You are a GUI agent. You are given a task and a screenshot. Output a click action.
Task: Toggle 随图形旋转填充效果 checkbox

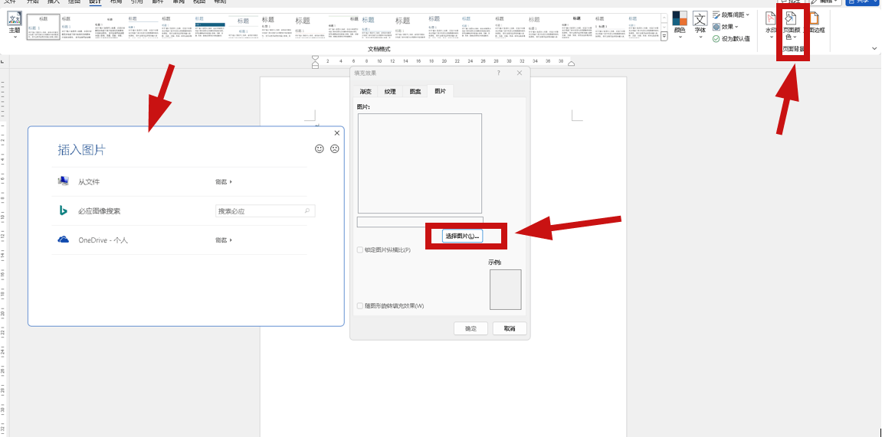click(x=360, y=305)
